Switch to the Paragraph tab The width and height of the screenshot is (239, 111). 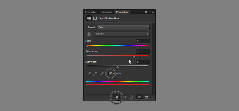pyautogui.click(x=106, y=12)
